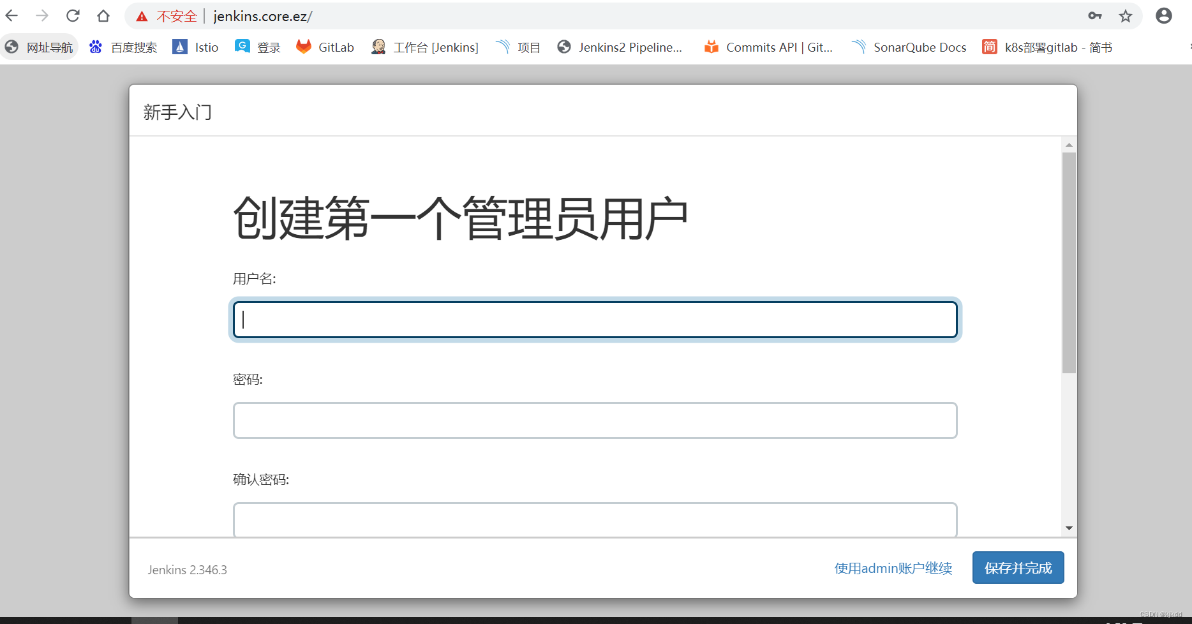This screenshot has height=624, width=1192.
Task: Open the Commits API bookmark
Action: pyautogui.click(x=768, y=47)
